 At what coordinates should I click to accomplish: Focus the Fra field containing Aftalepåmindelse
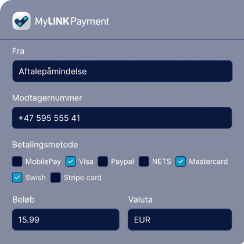tap(123, 71)
